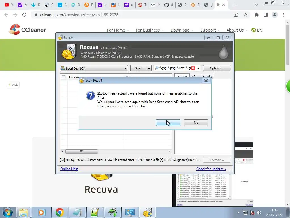Image resolution: width=290 pixels, height=218 pixels.
Task: Click left arrow of file list scrollbar
Action: tap(63, 152)
